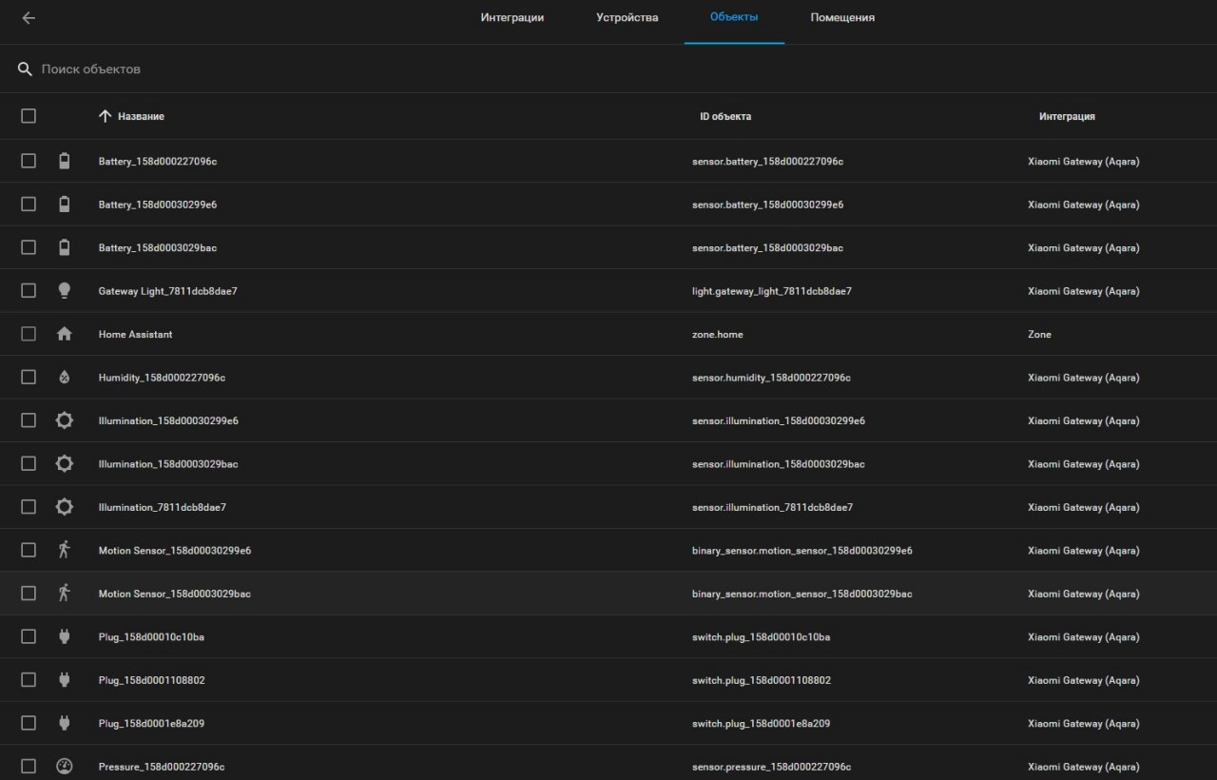Click walking icon for Motion Sensor_158d0003029bac
The image size is (1217, 780).
tap(64, 594)
